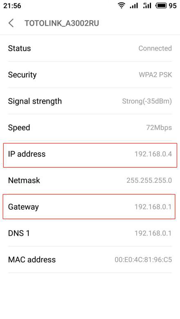This screenshot has width=180, height=319.
Task: Select the MAC address value 00:E0:4C:81:96:C5
Action: pyautogui.click(x=143, y=259)
